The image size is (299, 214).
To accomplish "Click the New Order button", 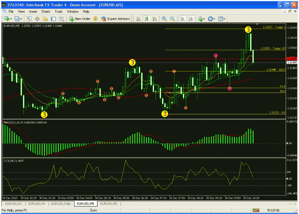I will (79, 19).
